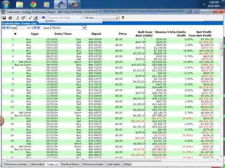
Task: Click the Signal column header
Action: coord(96,34)
